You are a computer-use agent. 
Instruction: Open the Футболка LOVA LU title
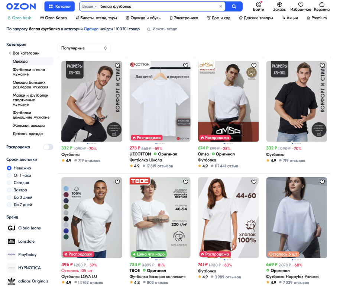point(79,276)
